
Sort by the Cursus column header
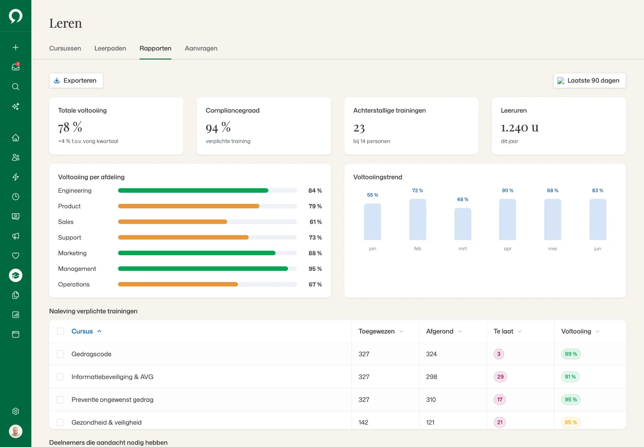86,331
